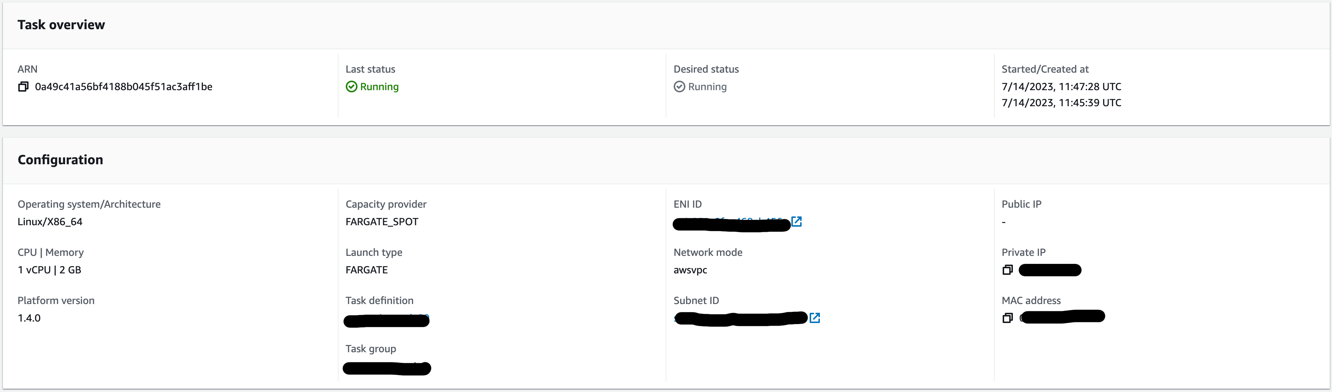Click the green Last status check icon
The height and width of the screenshot is (392, 1332).
352,87
